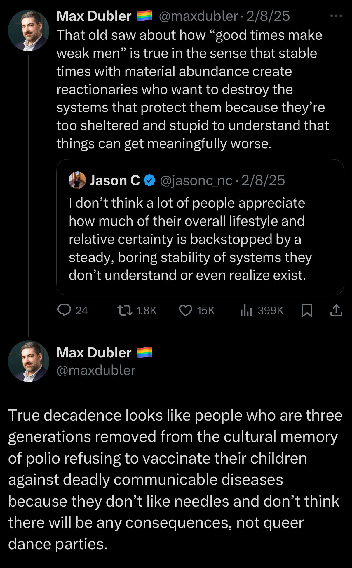Click the 2/8/25 date on top tweet

(x=268, y=16)
